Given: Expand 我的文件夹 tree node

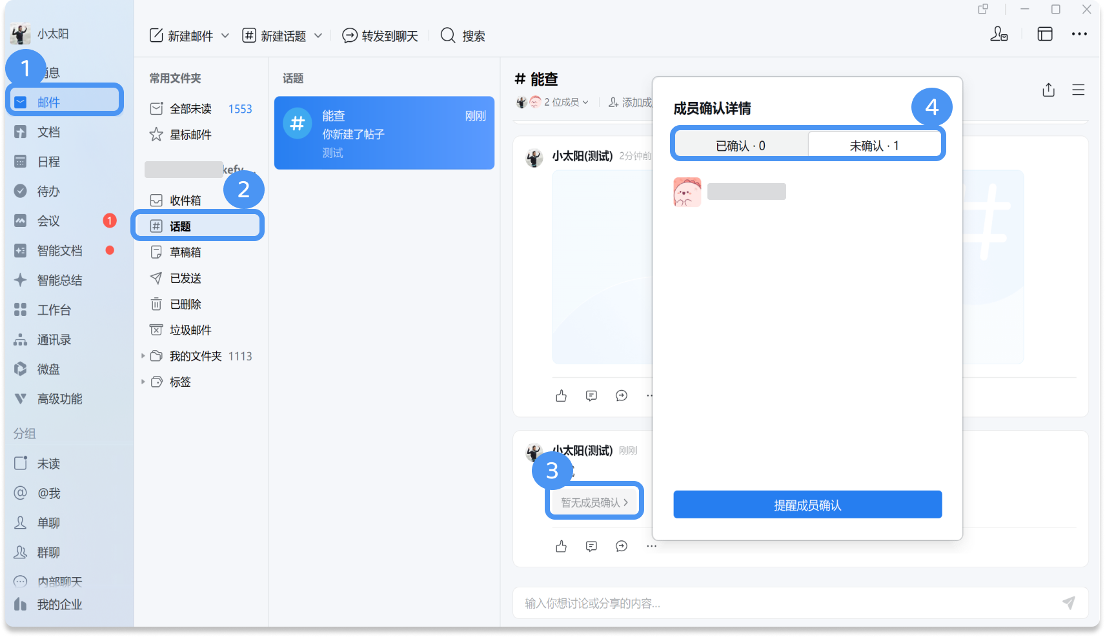Looking at the screenshot, I should coord(143,356).
